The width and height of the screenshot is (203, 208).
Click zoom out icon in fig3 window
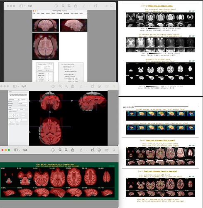pos(60,150)
